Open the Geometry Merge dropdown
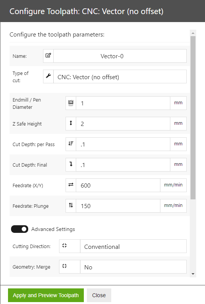The height and width of the screenshot is (304, 205). 133,267
